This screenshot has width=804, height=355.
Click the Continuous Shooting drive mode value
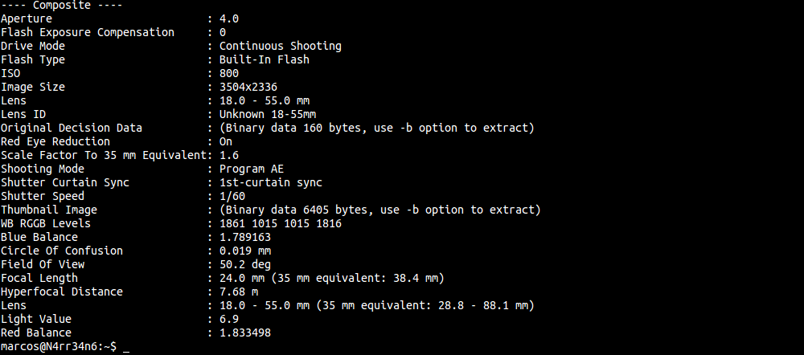coord(280,46)
